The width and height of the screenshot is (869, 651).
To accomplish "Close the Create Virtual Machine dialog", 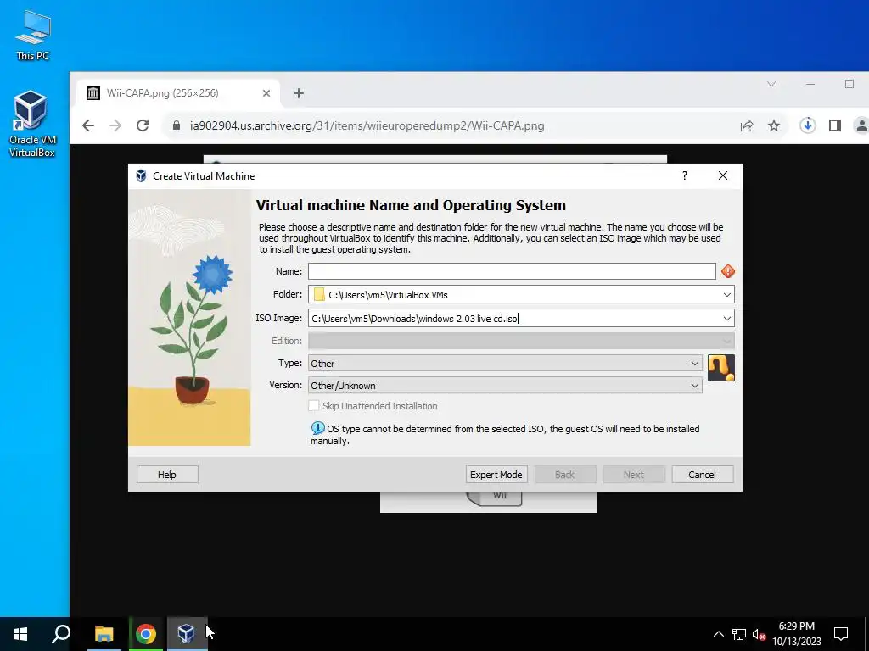I will click(723, 175).
